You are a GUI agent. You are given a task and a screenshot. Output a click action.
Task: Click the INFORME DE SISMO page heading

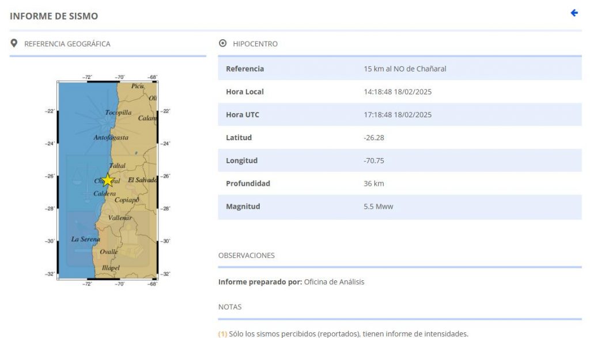tap(54, 16)
